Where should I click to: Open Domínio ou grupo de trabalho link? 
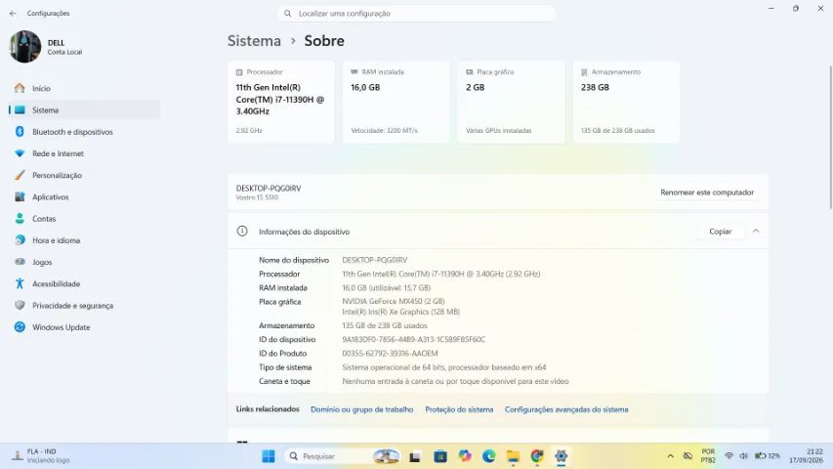361,409
